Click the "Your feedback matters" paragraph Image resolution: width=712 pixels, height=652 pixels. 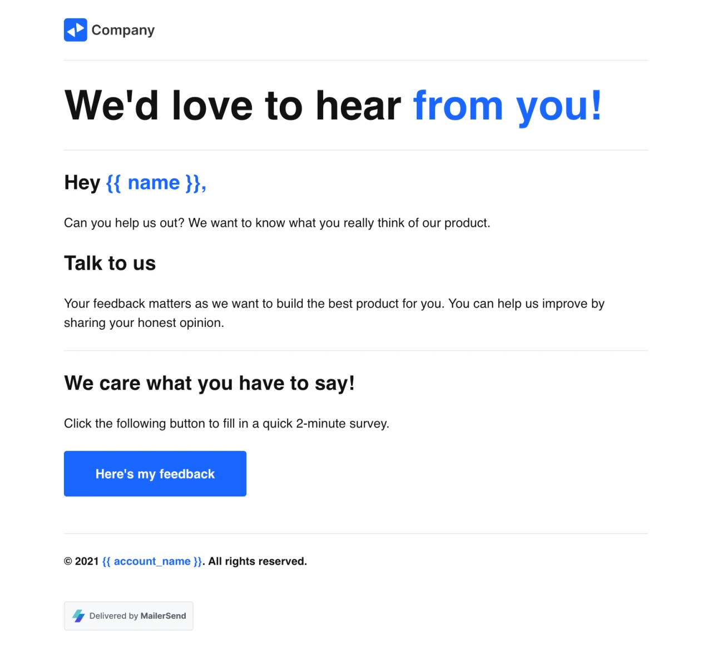tap(334, 303)
